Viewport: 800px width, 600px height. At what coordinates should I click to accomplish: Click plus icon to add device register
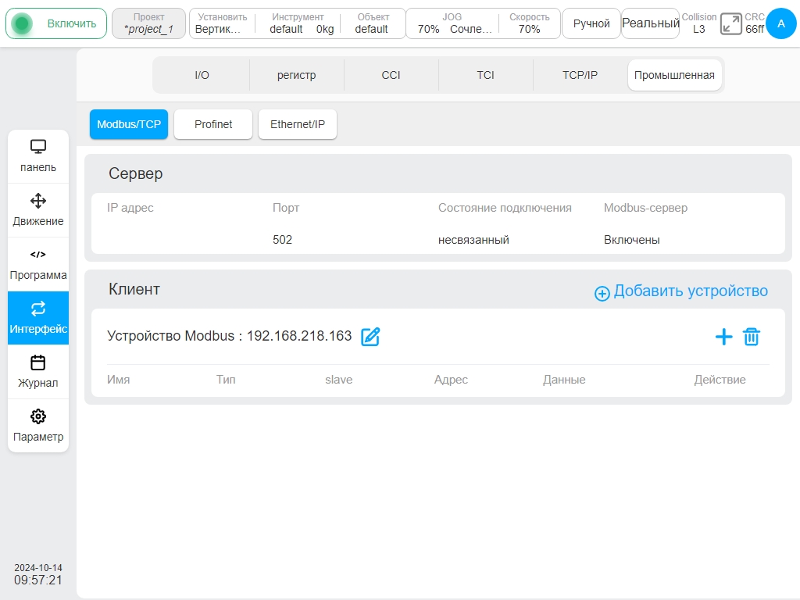pyautogui.click(x=723, y=337)
